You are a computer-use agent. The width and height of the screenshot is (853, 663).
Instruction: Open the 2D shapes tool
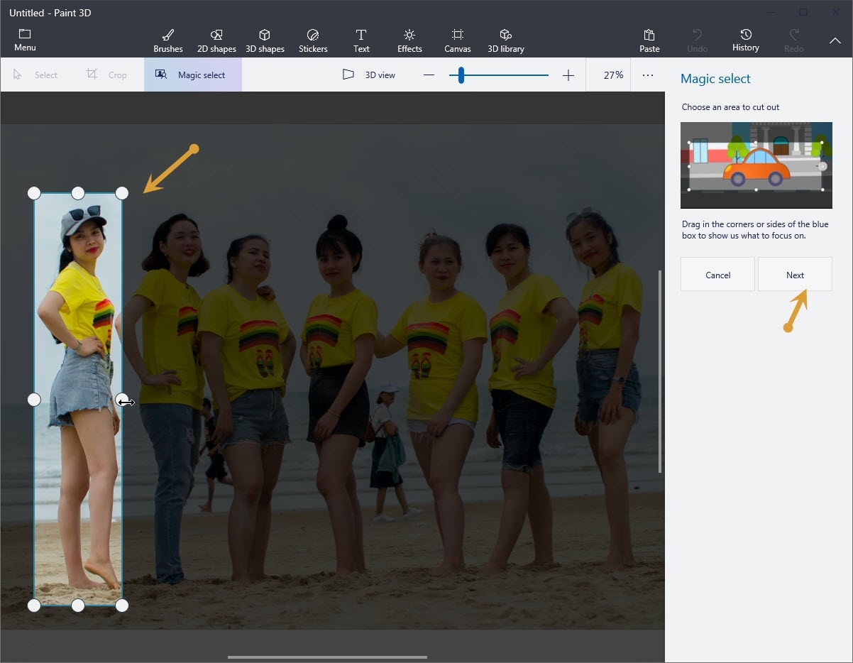coord(216,40)
